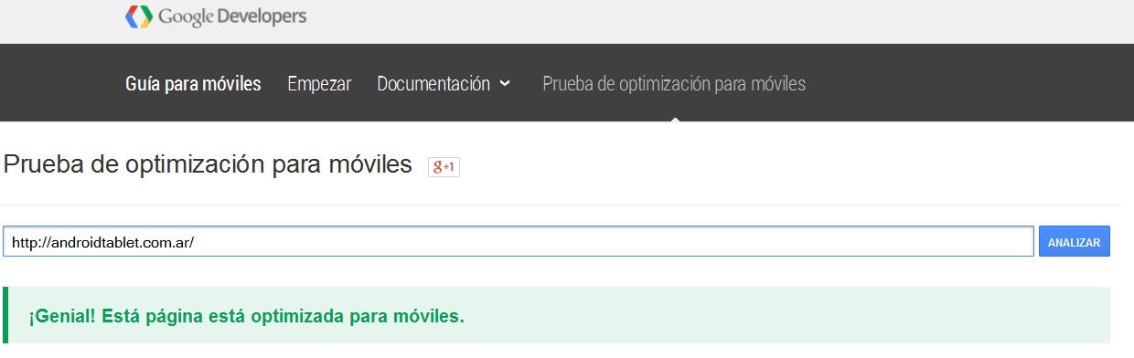Select Prueba de optimización para móviles tab
This screenshot has width=1134, height=358.
[674, 84]
